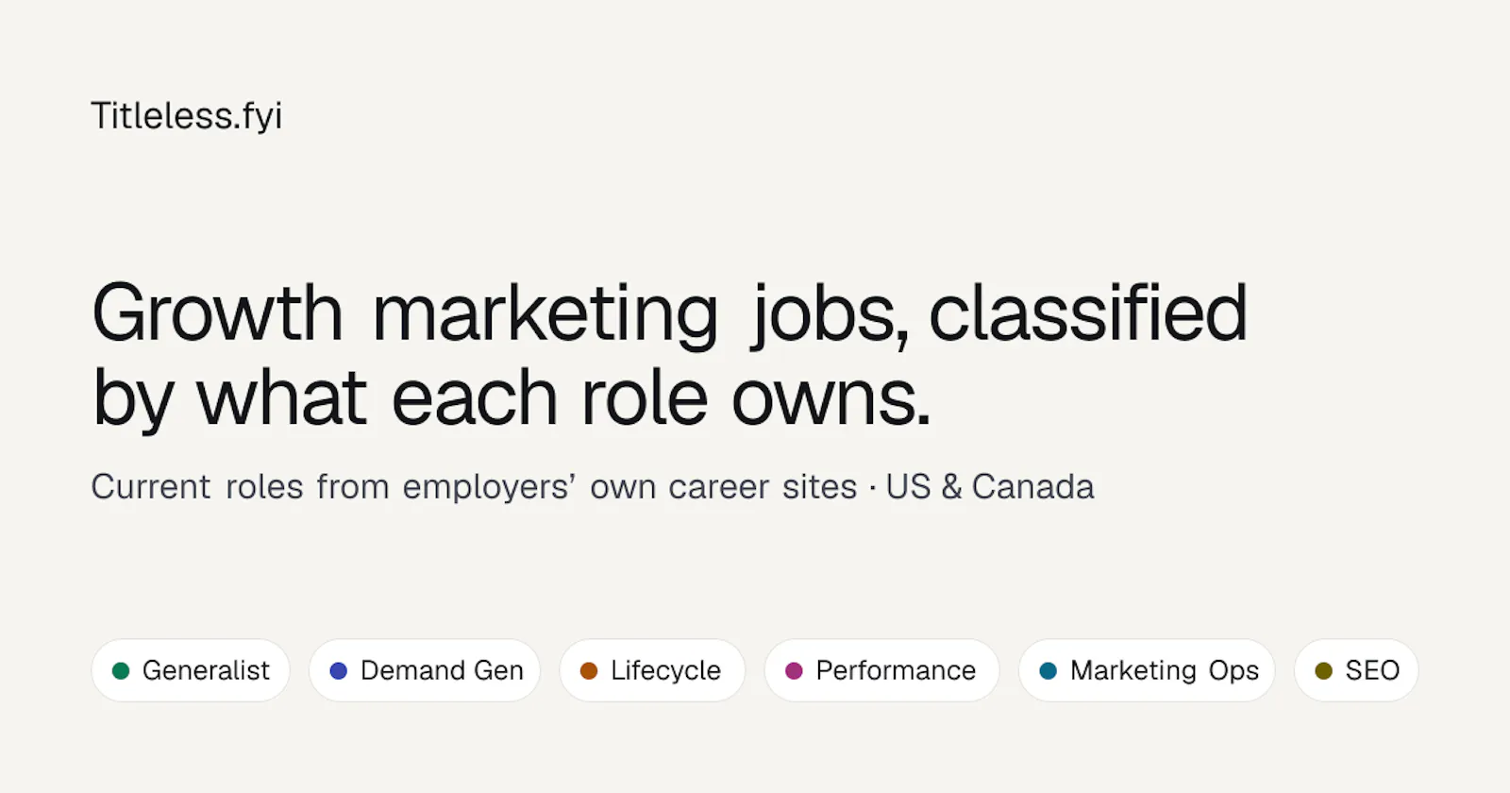Select the Generalist category pill
Image resolution: width=1510 pixels, height=793 pixels.
tap(191, 670)
